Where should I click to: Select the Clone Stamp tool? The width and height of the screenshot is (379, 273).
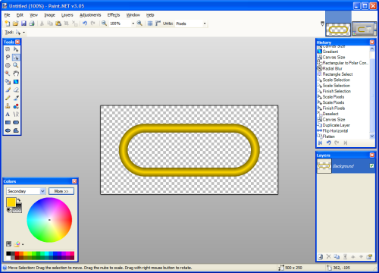pos(8,106)
